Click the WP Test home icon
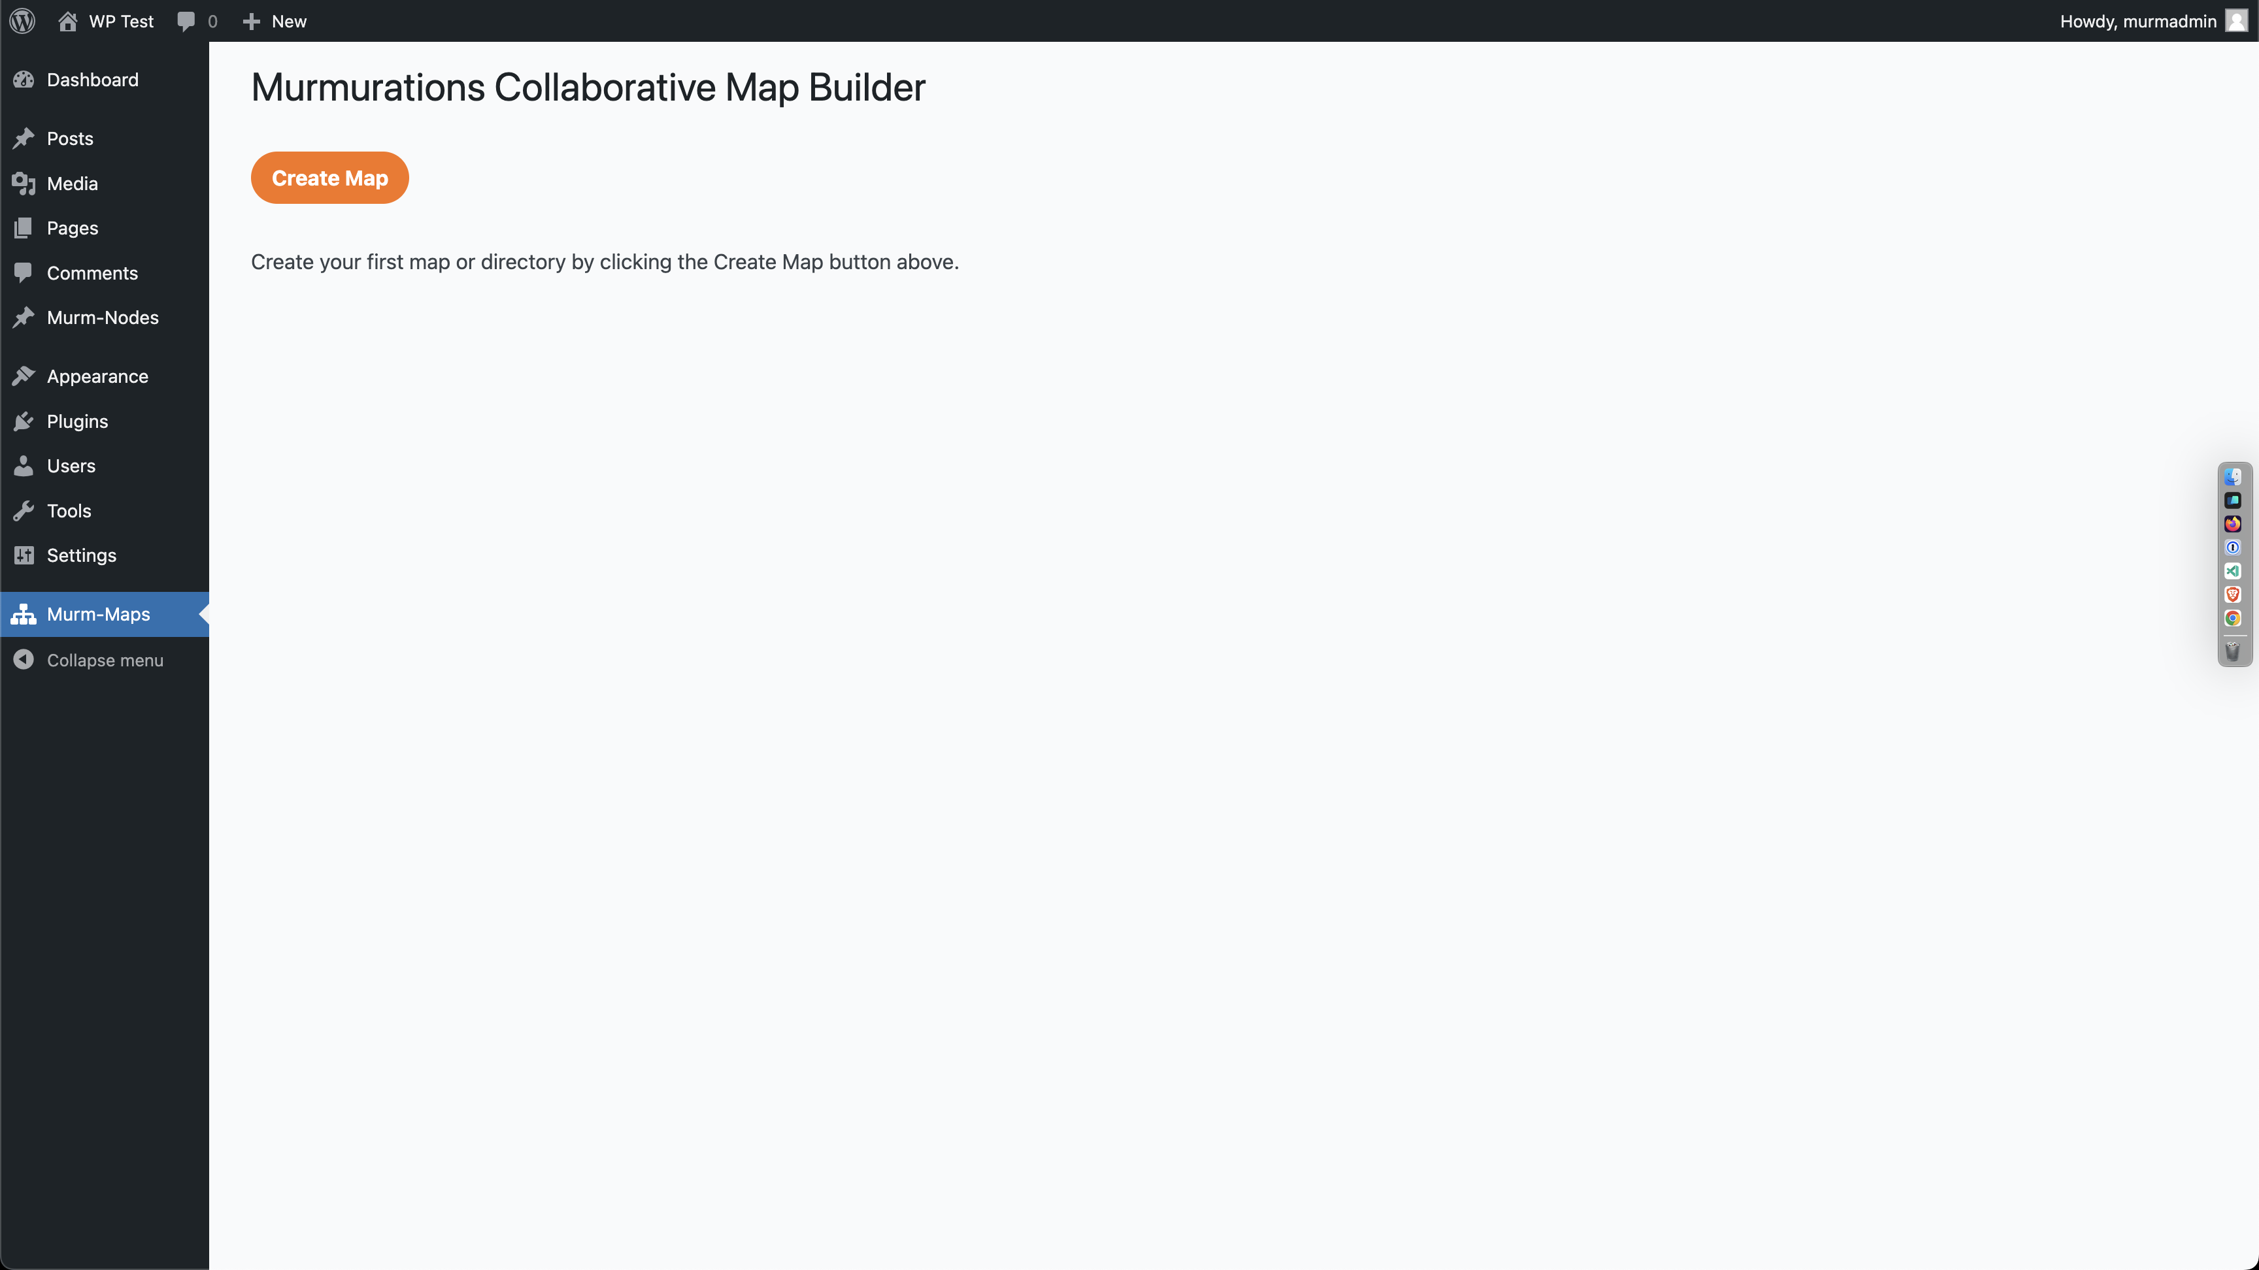 pyautogui.click(x=67, y=21)
